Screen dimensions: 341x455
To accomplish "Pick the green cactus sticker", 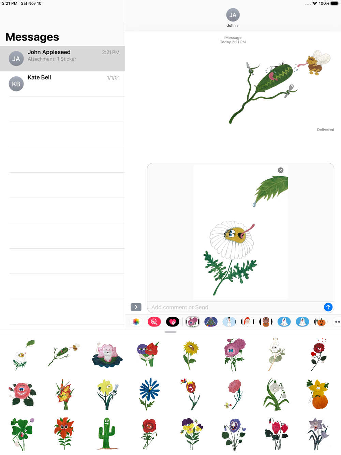I will (107, 434).
